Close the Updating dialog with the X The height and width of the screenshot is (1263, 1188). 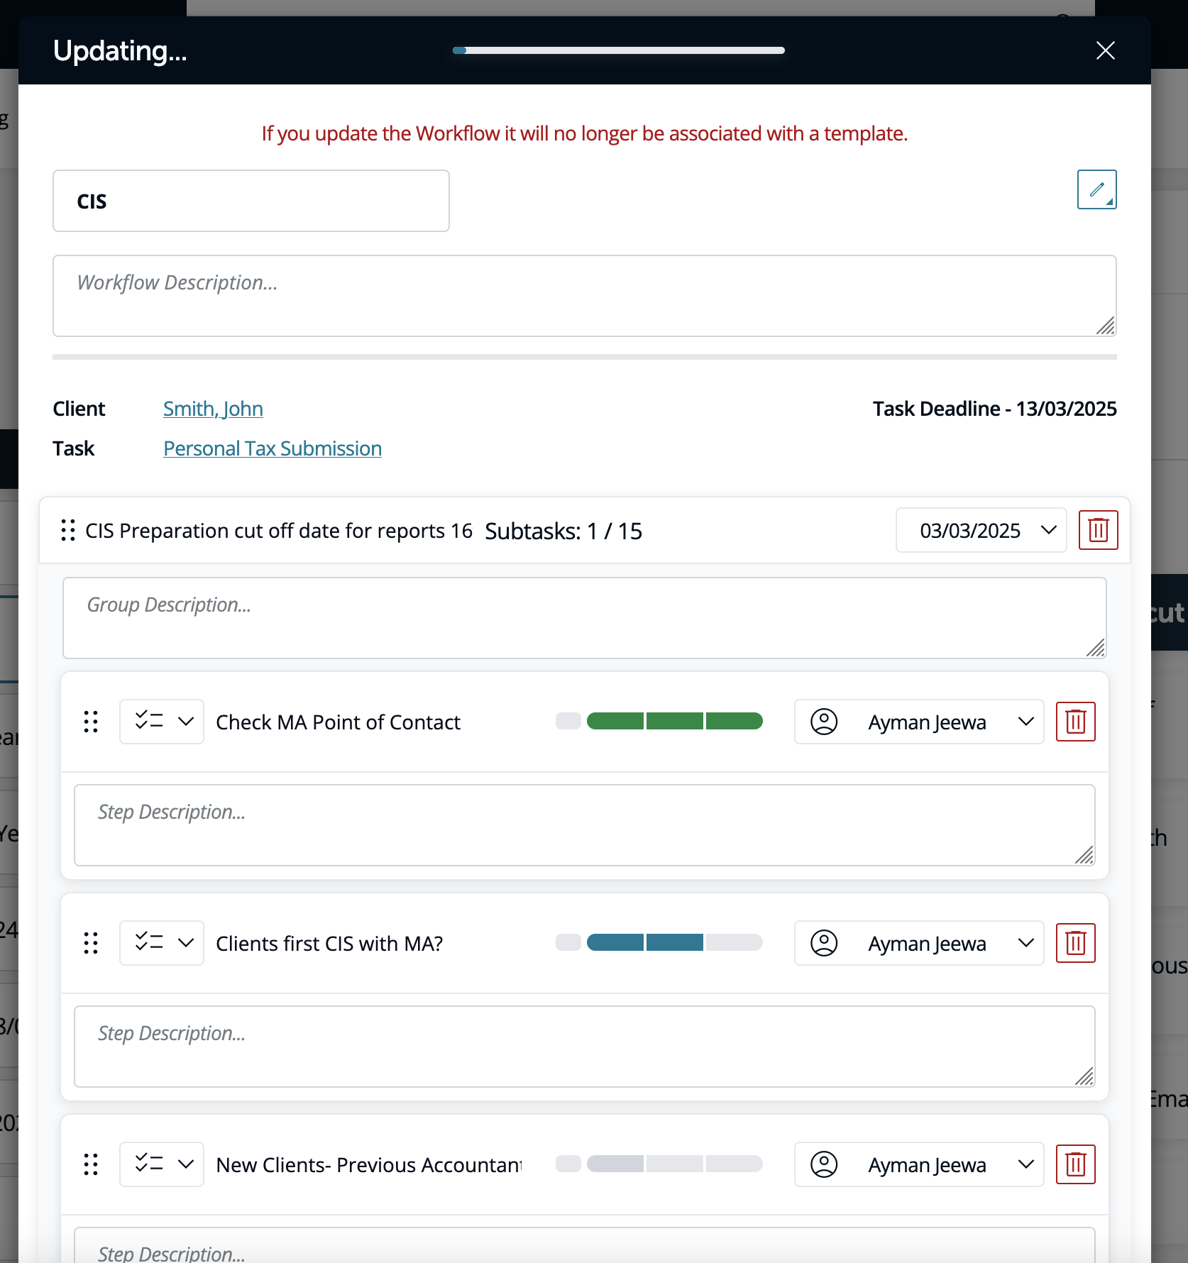click(x=1105, y=50)
